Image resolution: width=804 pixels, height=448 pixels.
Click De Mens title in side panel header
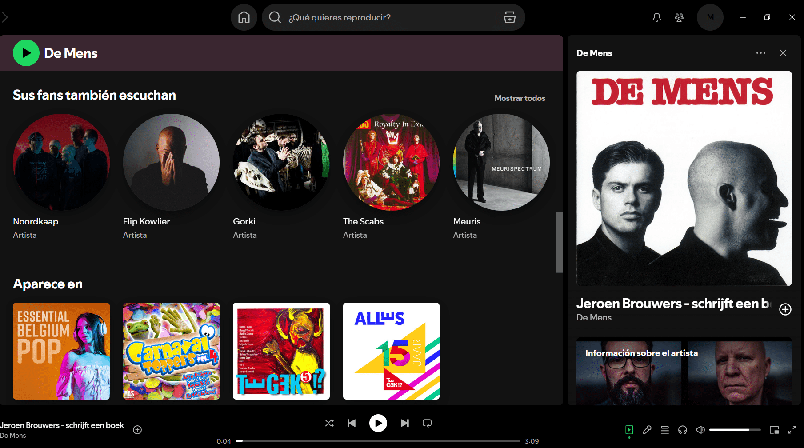594,53
